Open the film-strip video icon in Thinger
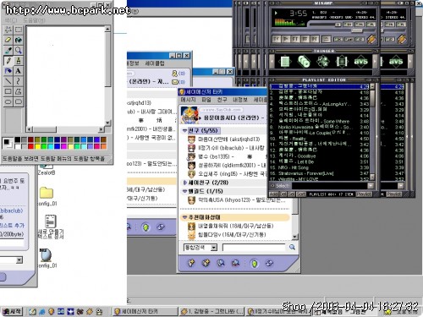This screenshot has width=423, height=317. [342, 61]
